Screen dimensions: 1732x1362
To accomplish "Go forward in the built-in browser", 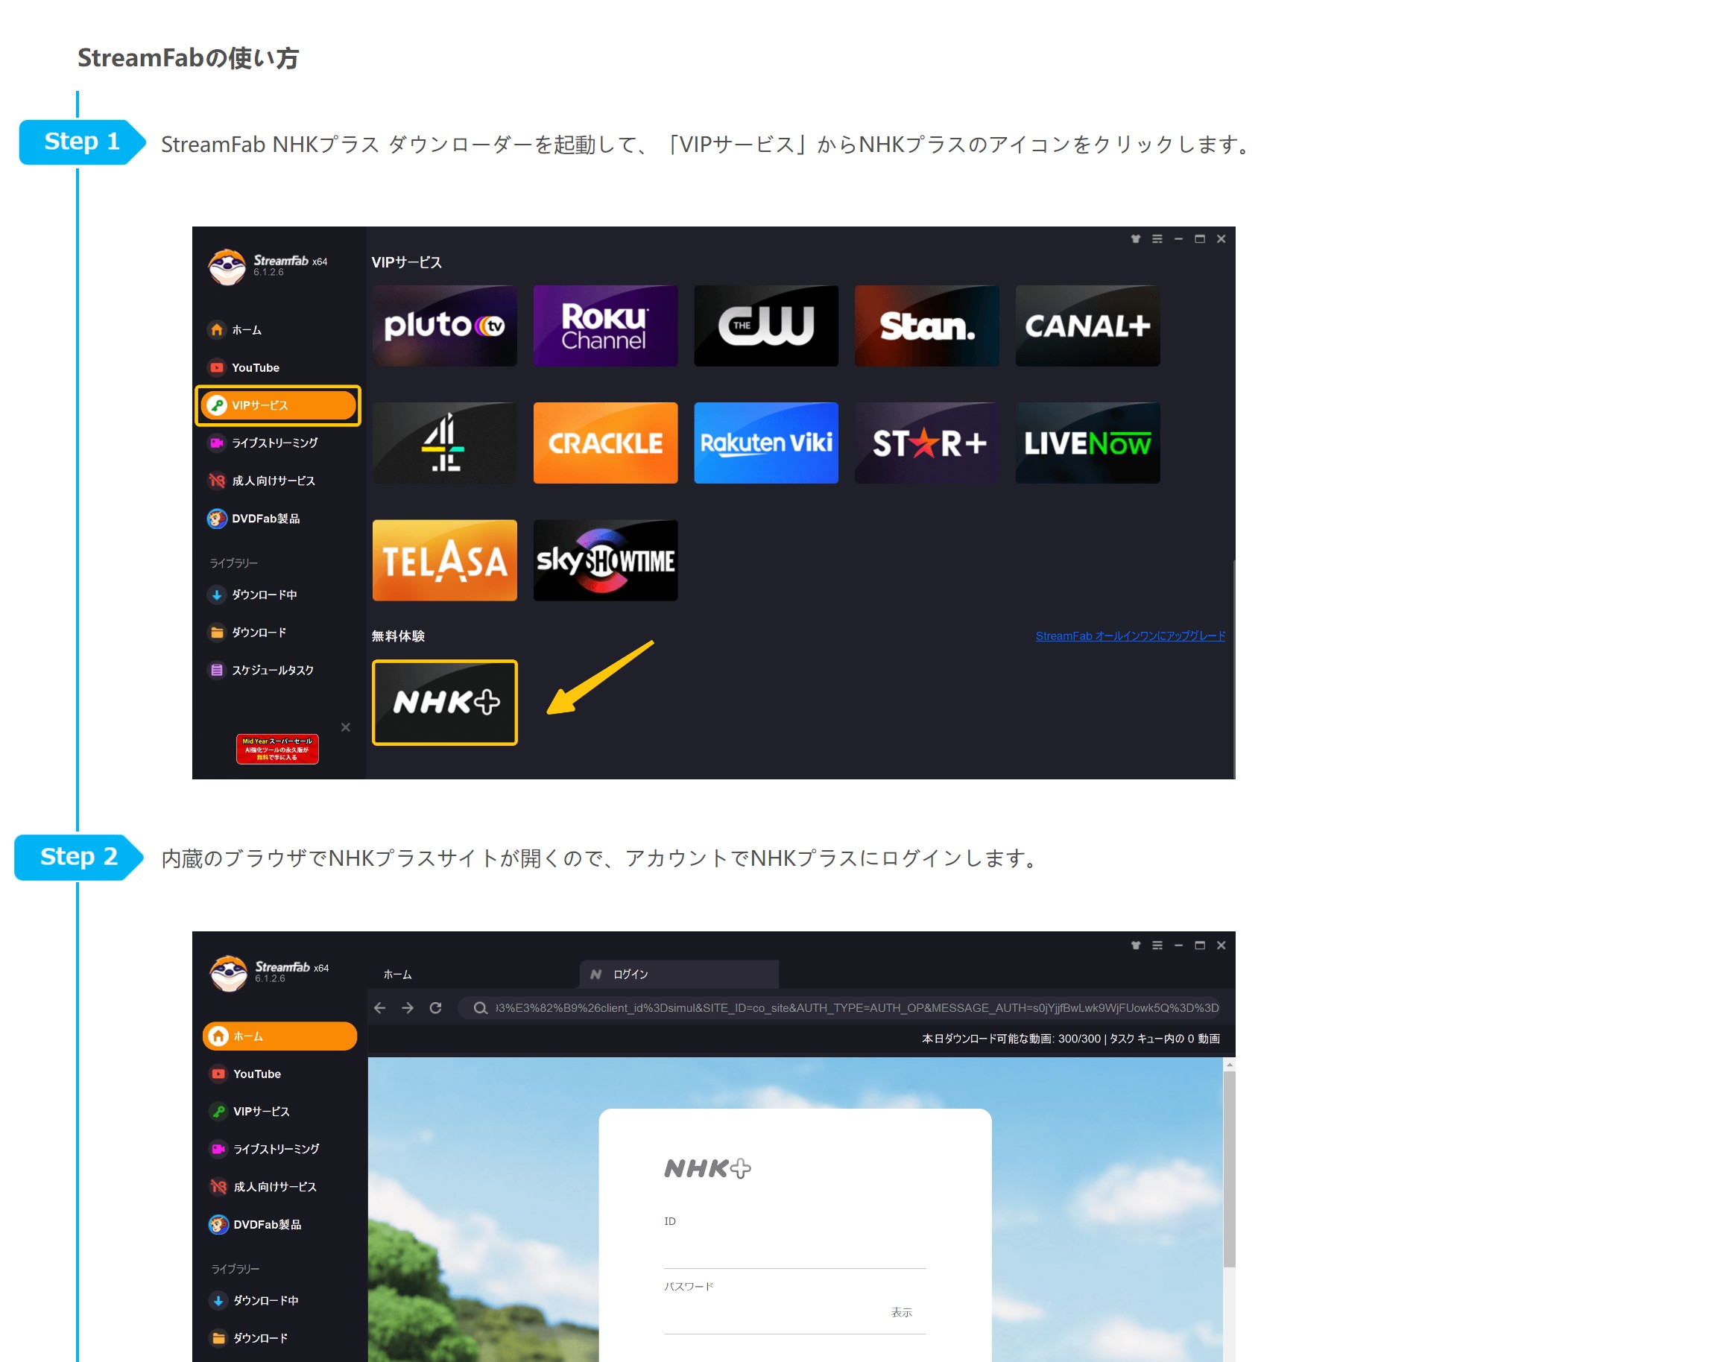I will pos(408,1008).
